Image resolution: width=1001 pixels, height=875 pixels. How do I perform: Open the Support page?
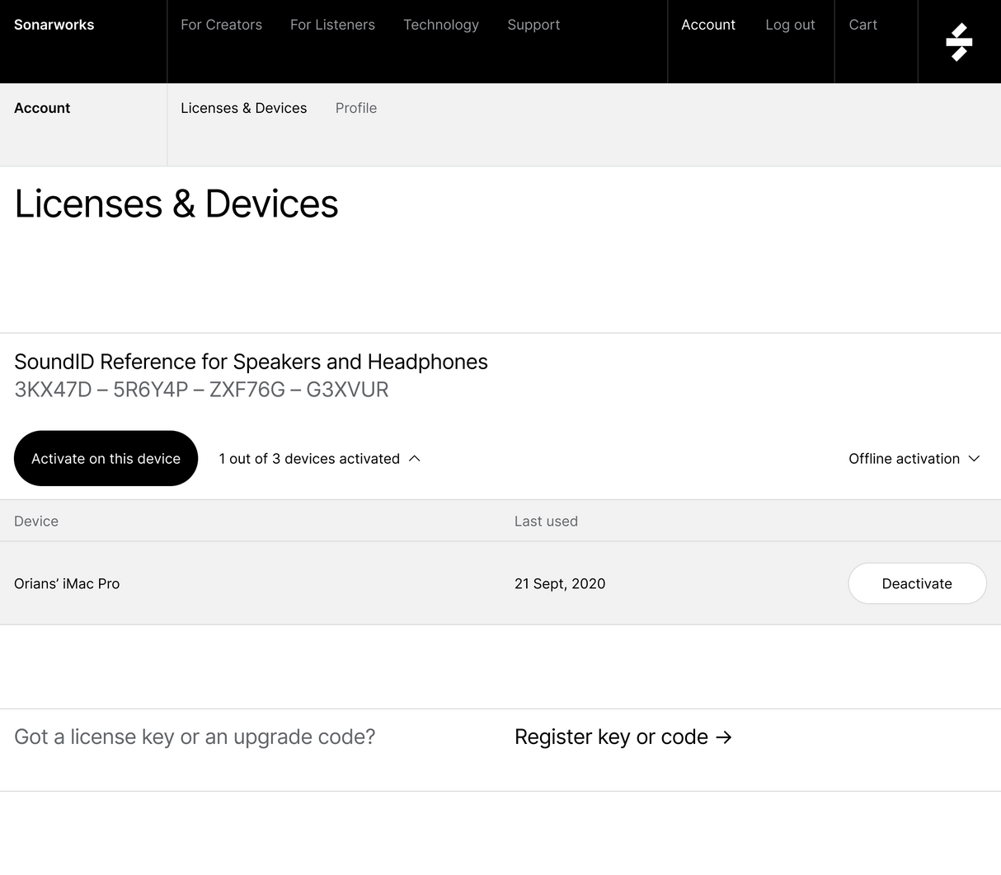(533, 25)
